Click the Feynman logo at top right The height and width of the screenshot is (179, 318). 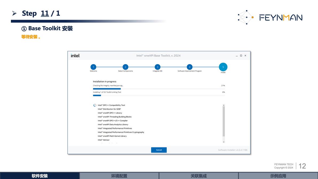270,17
